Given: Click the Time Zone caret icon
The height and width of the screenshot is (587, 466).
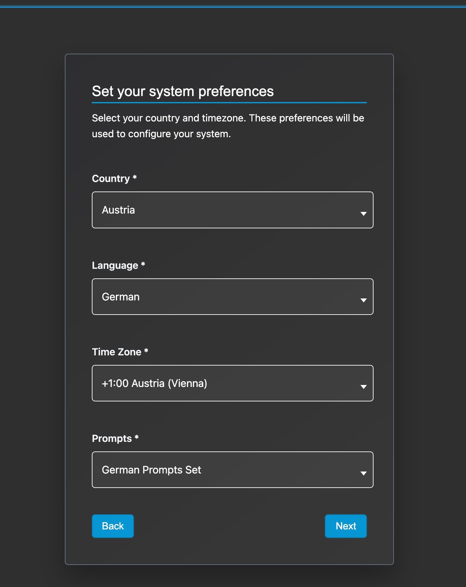Looking at the screenshot, I should point(363,387).
